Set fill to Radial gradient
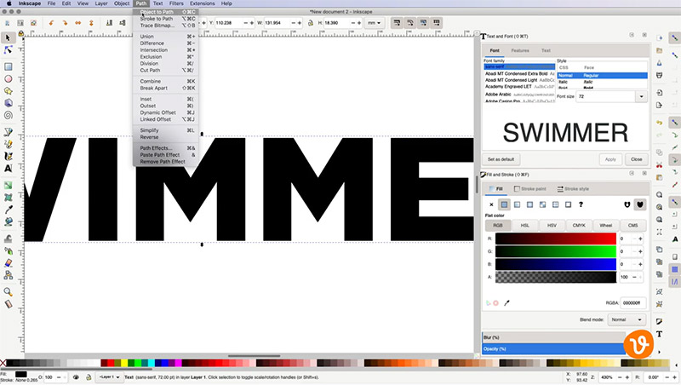This screenshot has width=681, height=385. [529, 204]
